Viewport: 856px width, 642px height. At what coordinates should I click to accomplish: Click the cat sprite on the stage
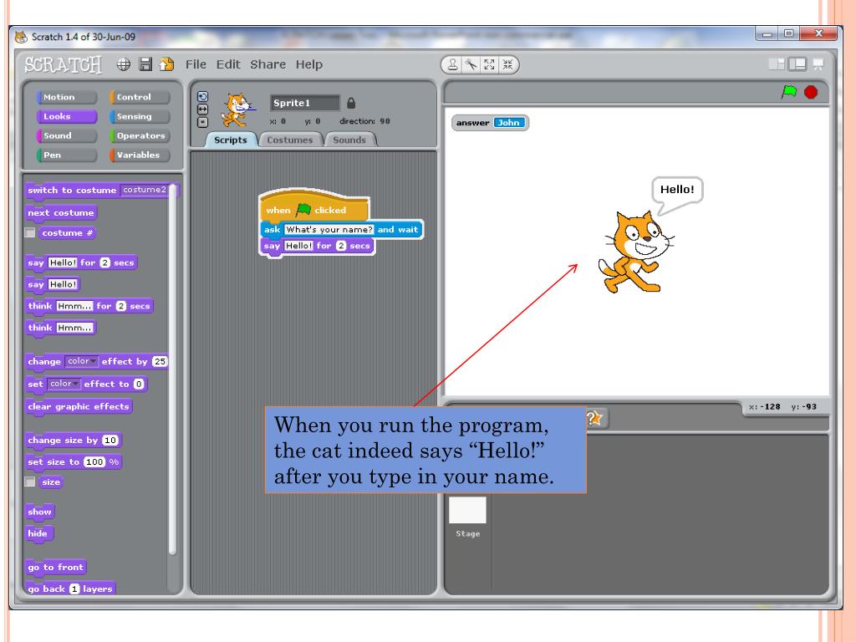[636, 252]
